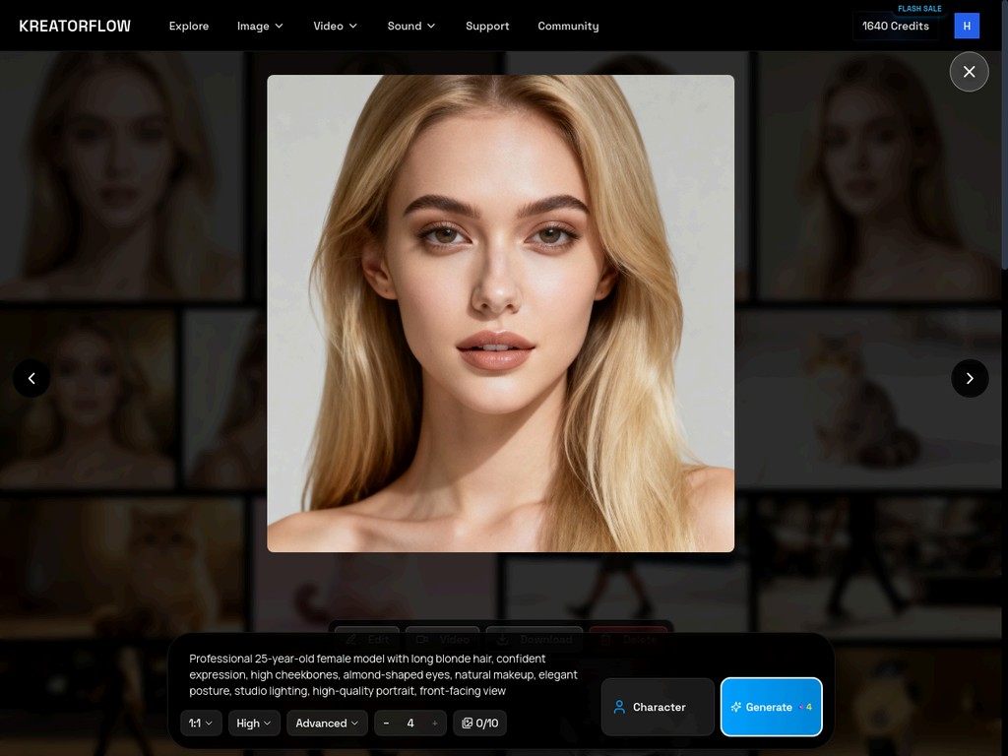The width and height of the screenshot is (1008, 756).
Task: Click the Download icon under the image
Action: pyautogui.click(x=502, y=639)
